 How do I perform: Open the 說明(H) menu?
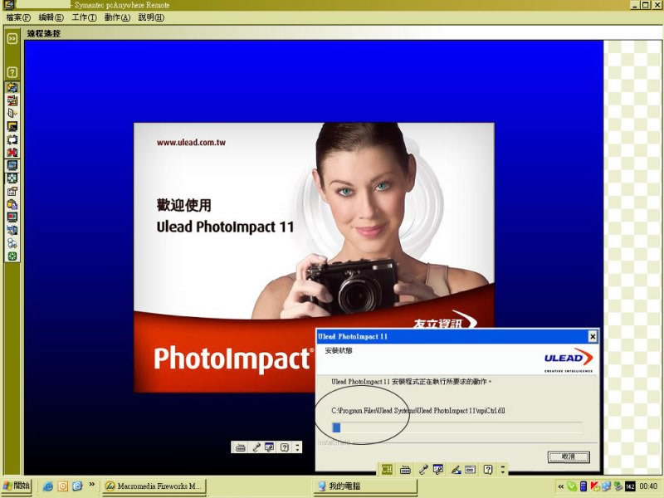151,17
